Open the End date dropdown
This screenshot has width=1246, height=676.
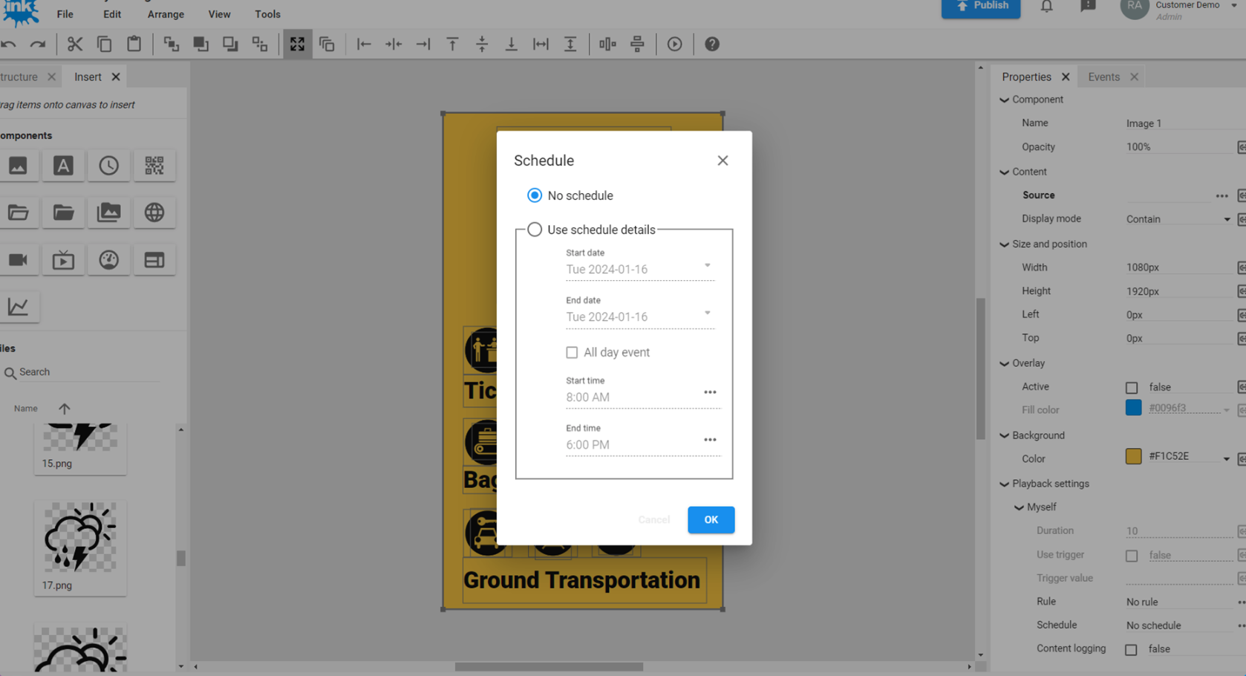[707, 313]
